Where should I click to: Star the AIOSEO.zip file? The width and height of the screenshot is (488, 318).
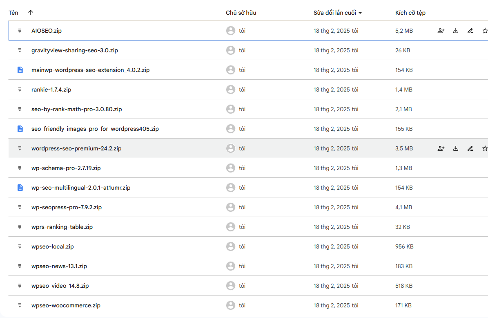pyautogui.click(x=485, y=31)
